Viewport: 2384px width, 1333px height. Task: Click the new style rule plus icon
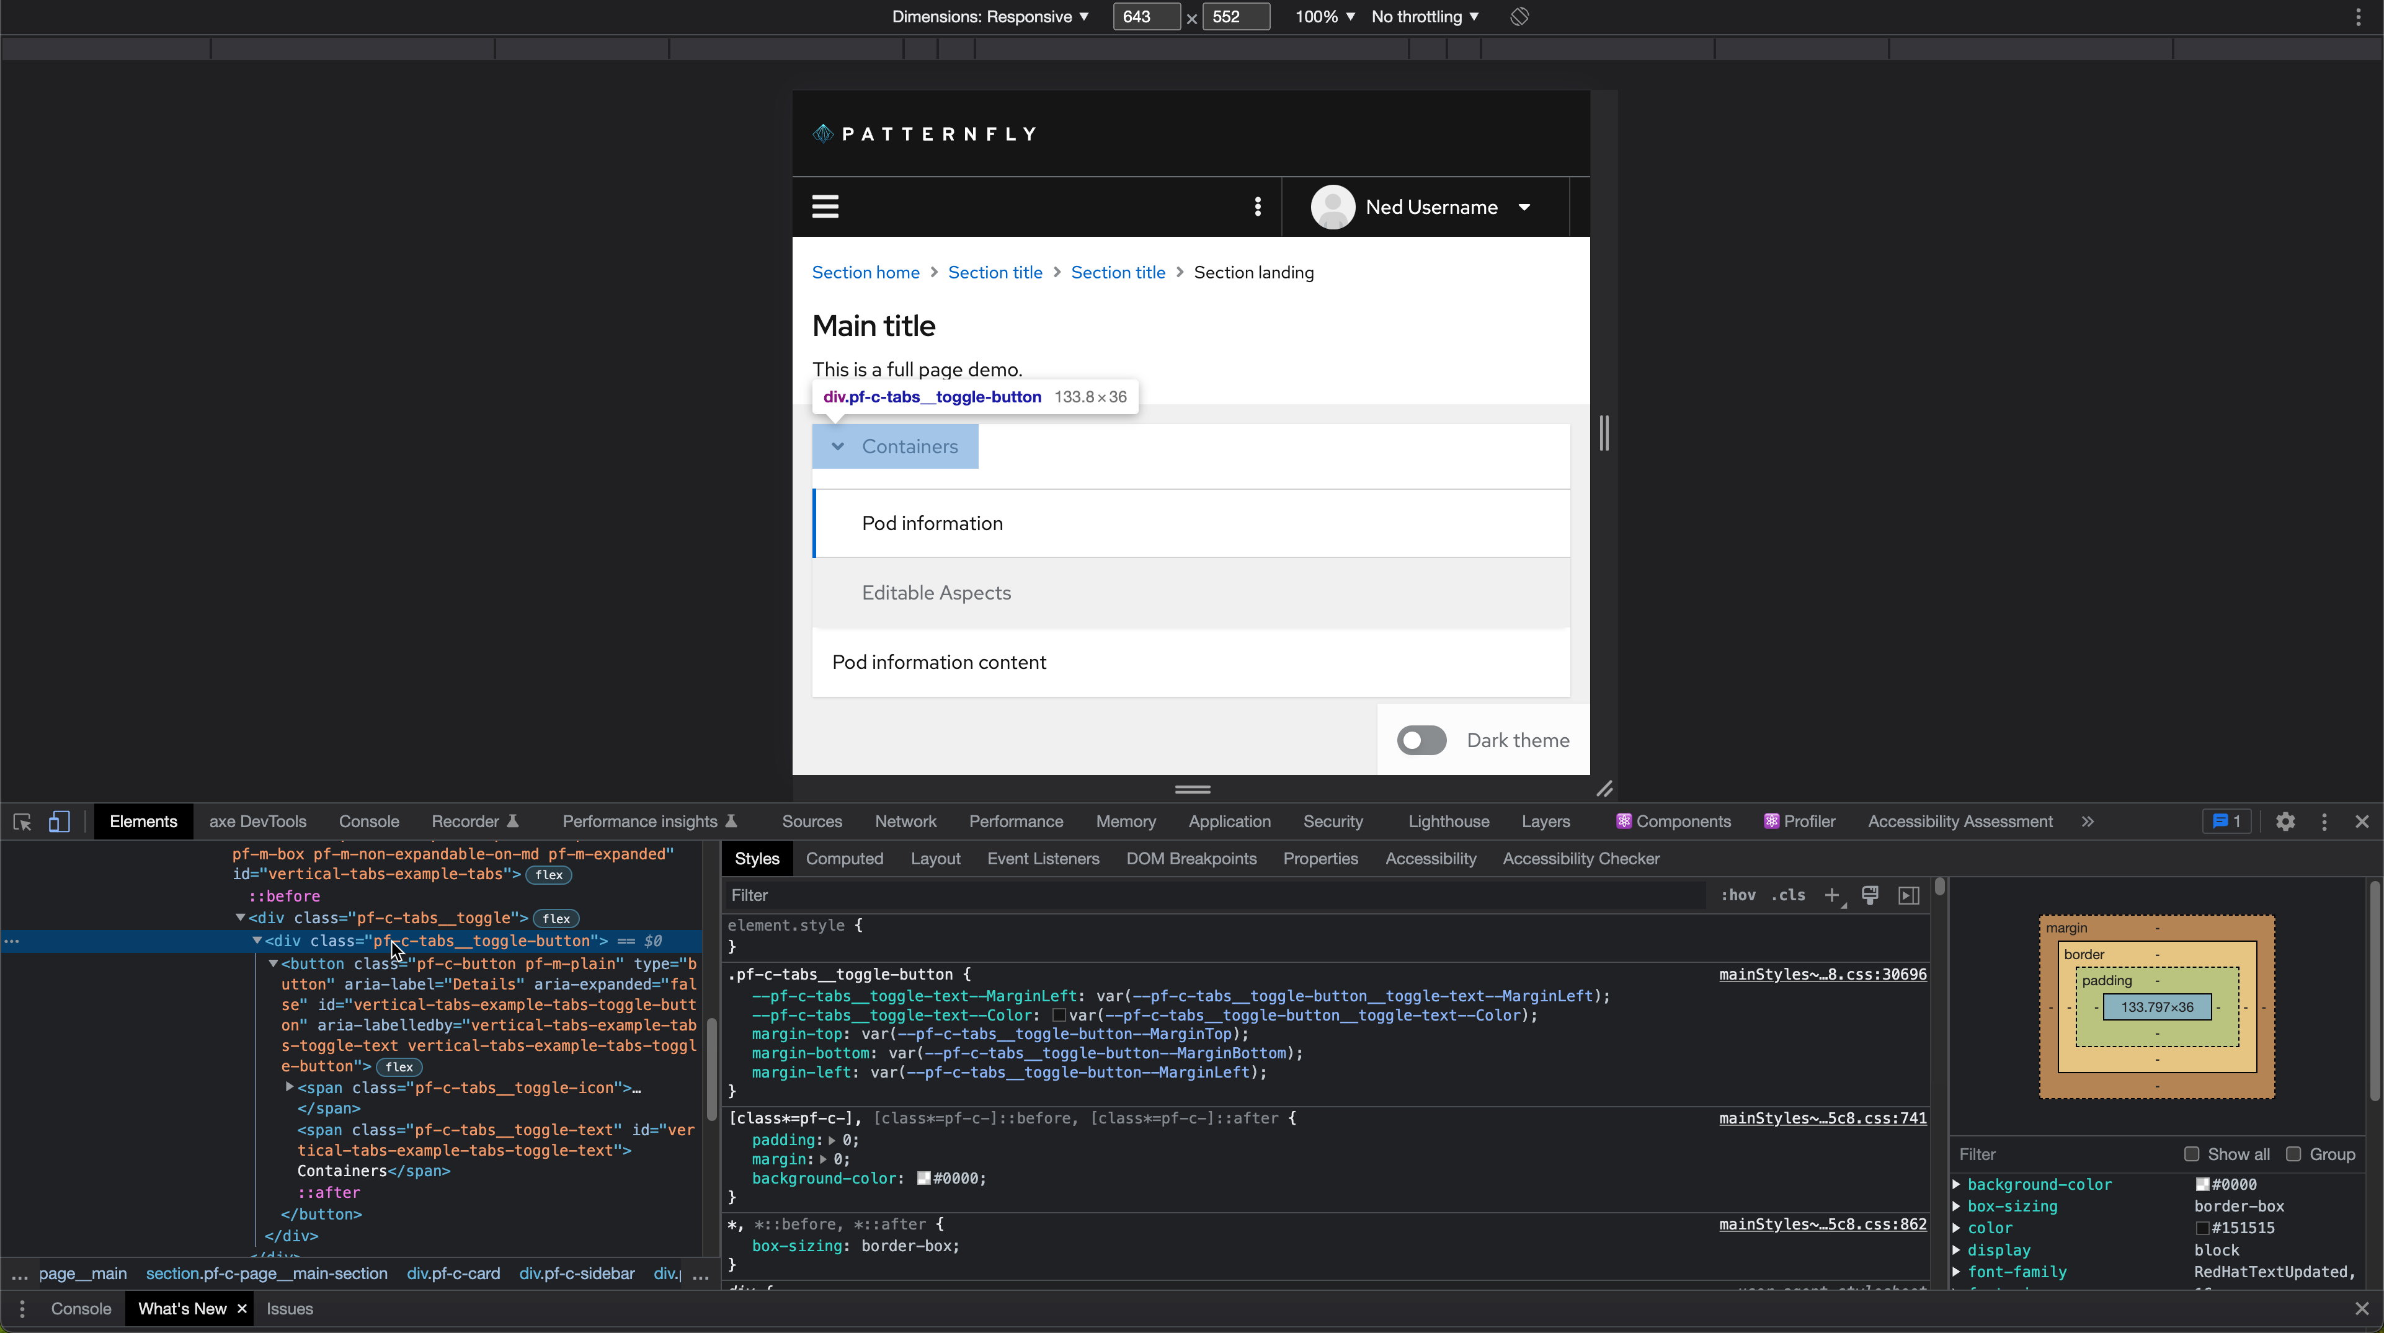1831,895
